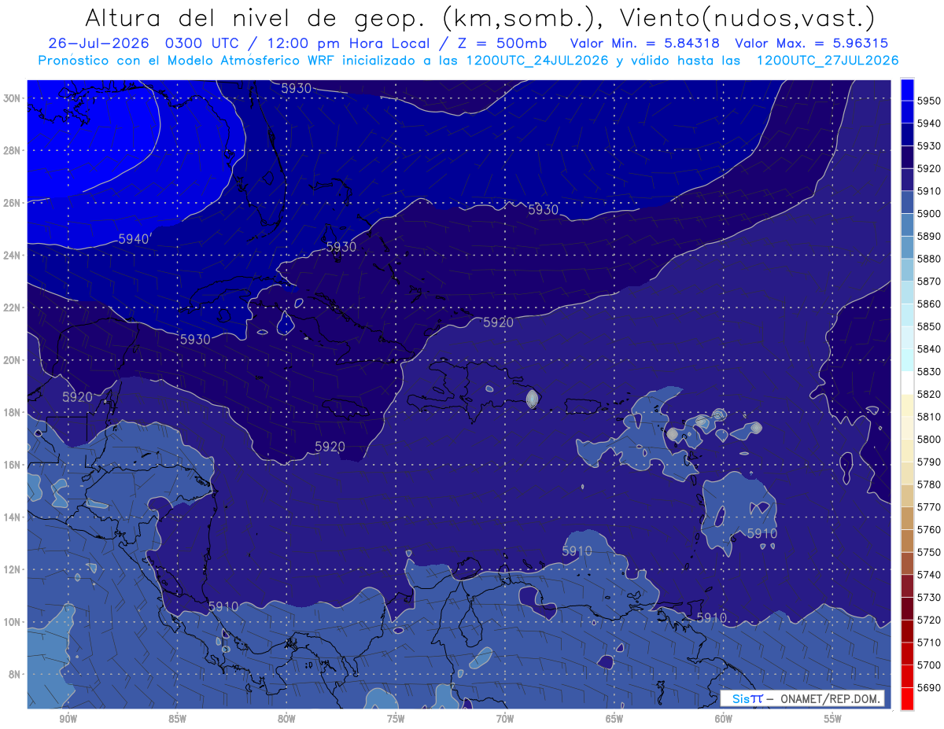Click the 55W longitude axis label
Screen dimensions: 944x729
coord(833,719)
